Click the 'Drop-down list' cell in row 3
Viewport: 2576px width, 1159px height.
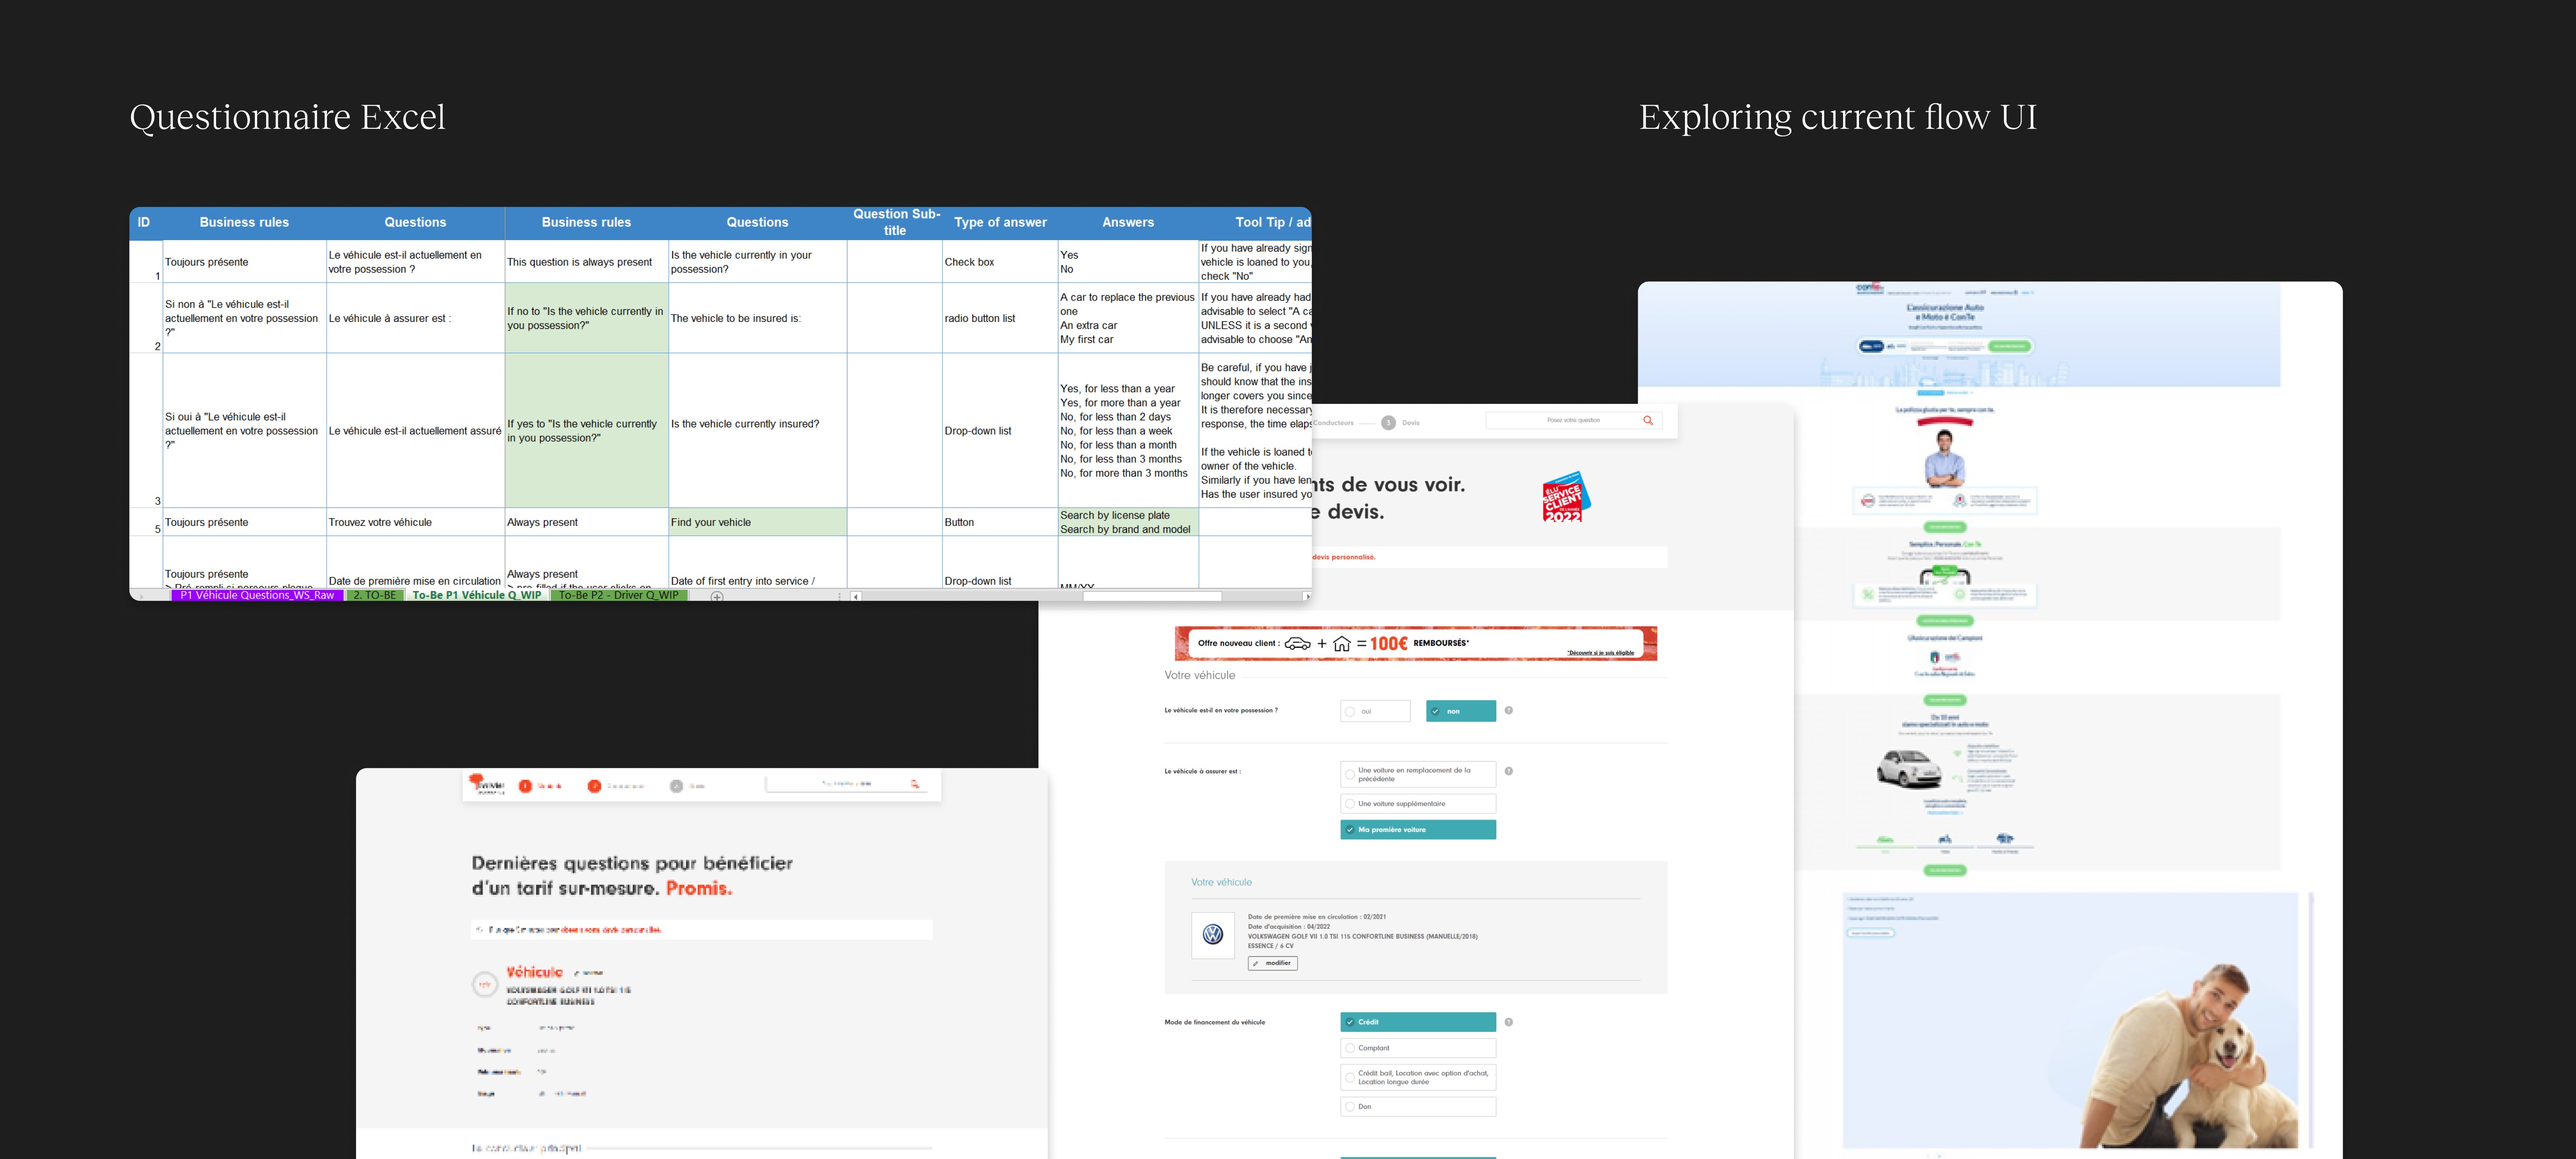coord(1000,431)
